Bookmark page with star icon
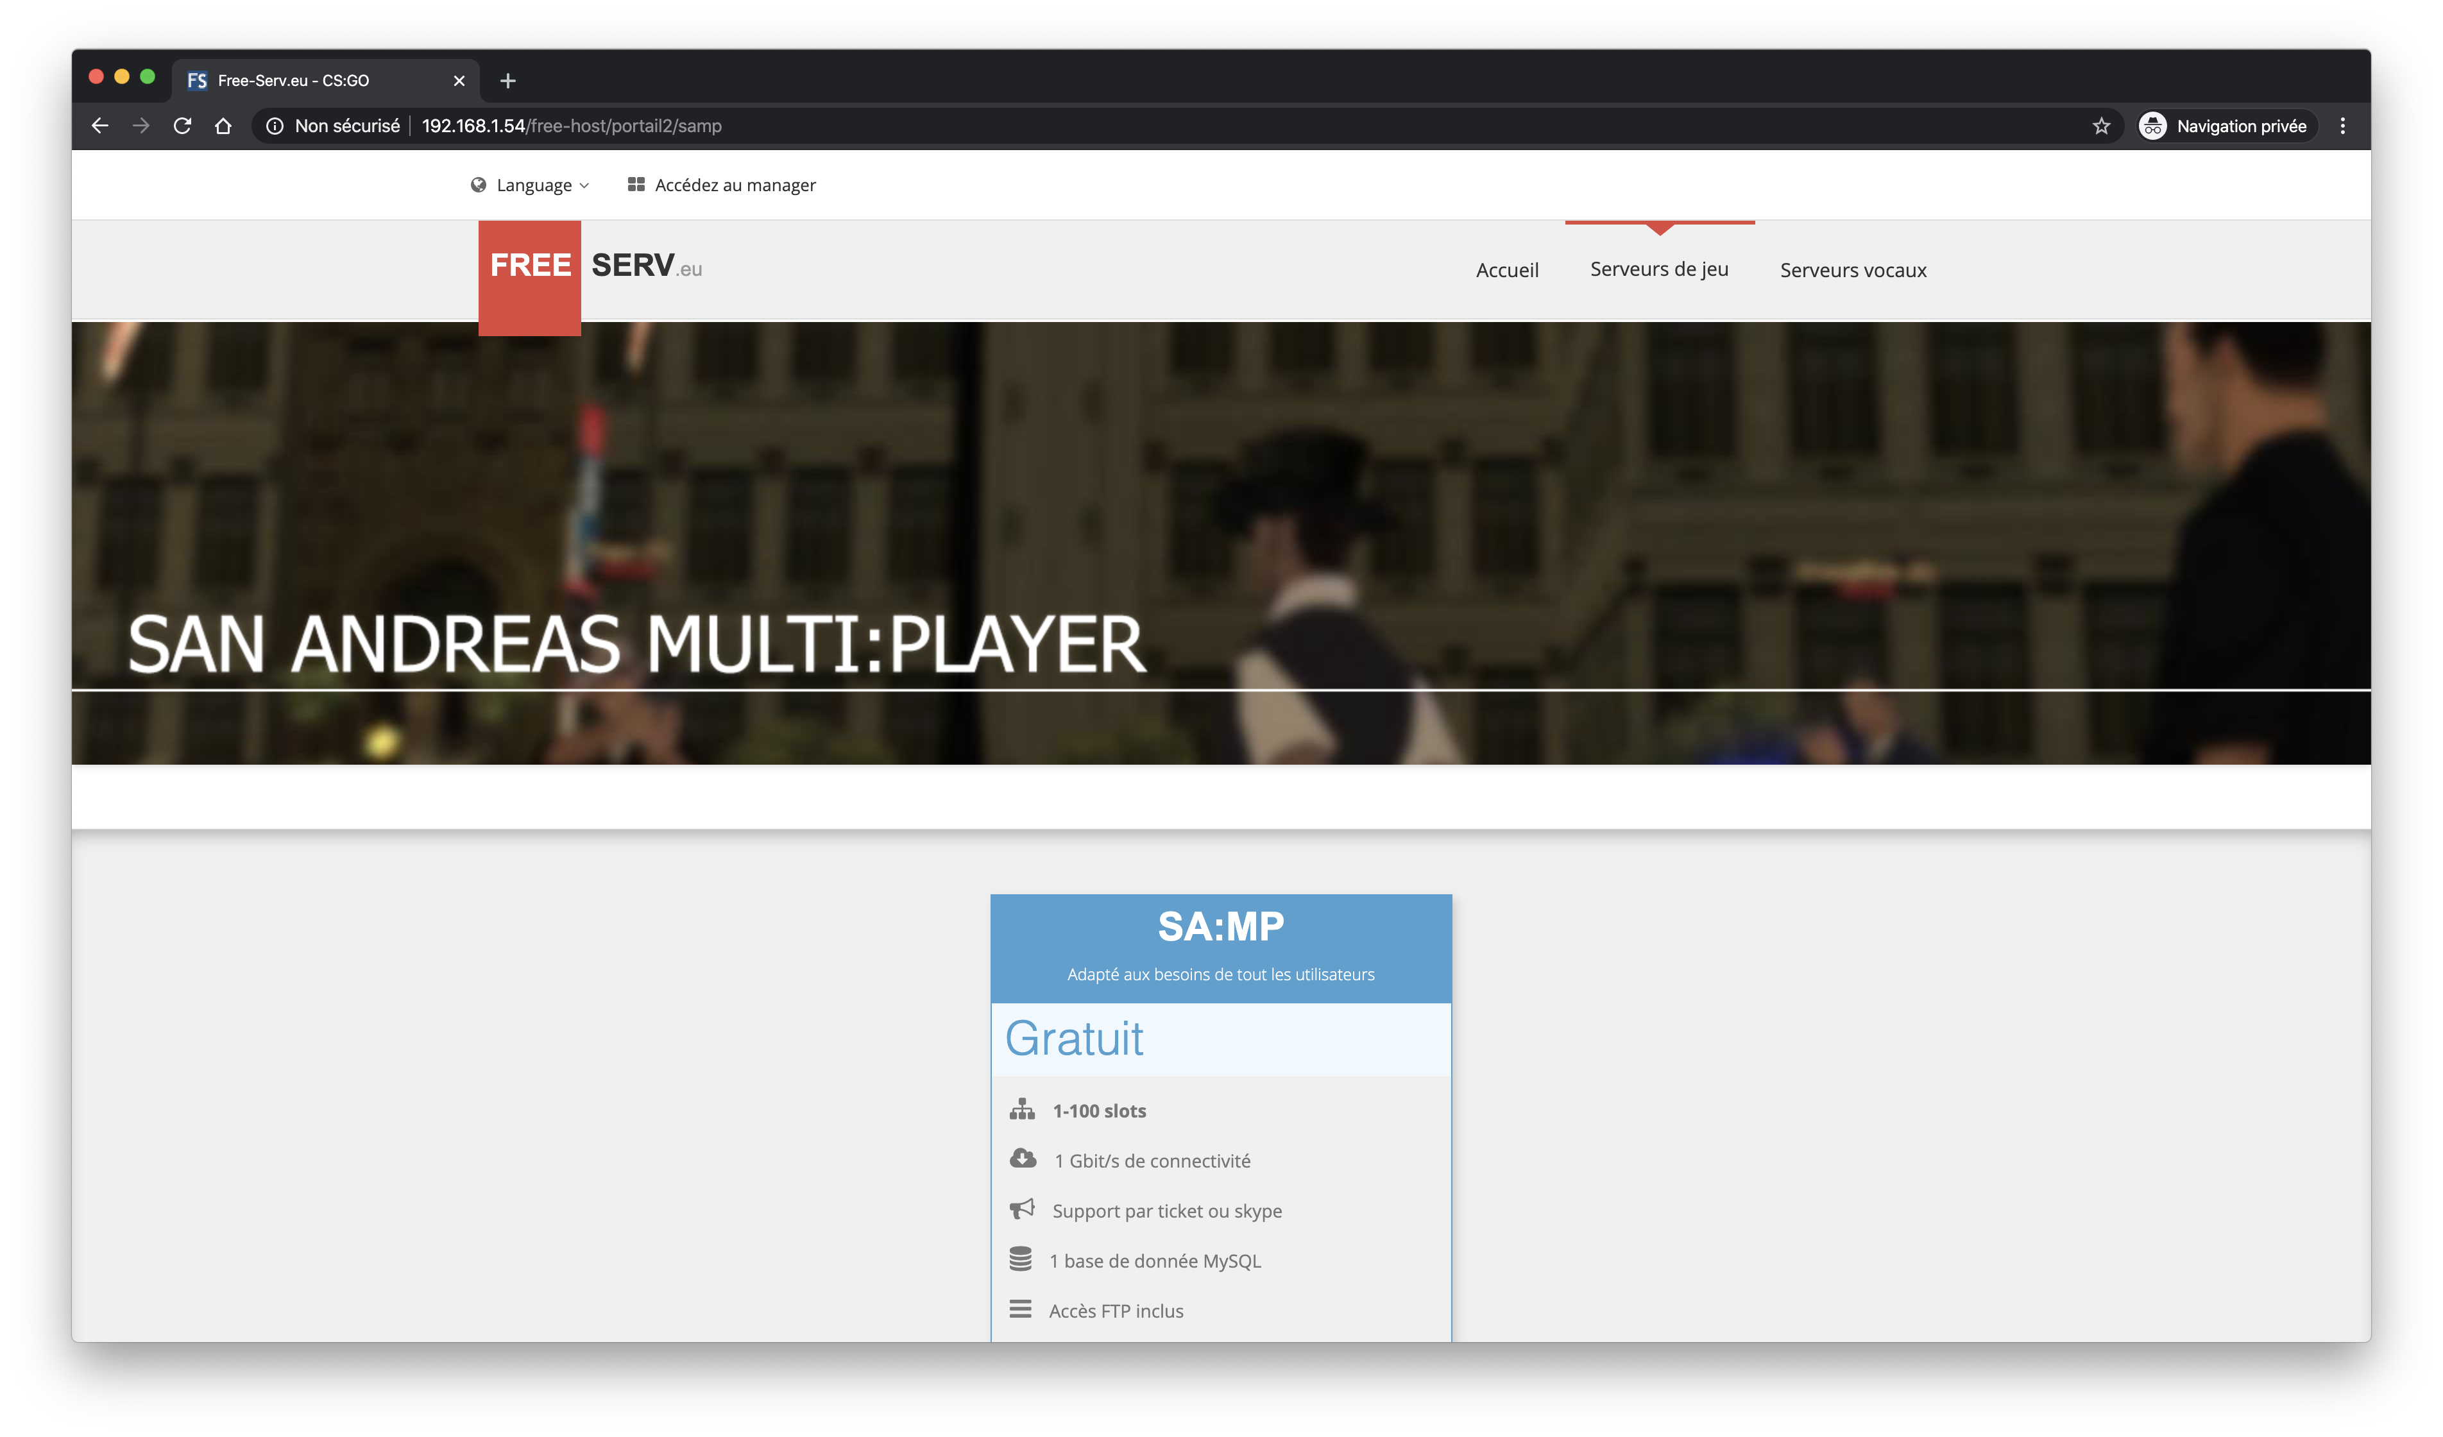Viewport: 2443px width, 1437px height. pos(2101,126)
